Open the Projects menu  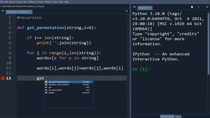pos(48,2)
